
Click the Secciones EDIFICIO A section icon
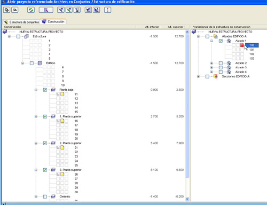coord(216,76)
